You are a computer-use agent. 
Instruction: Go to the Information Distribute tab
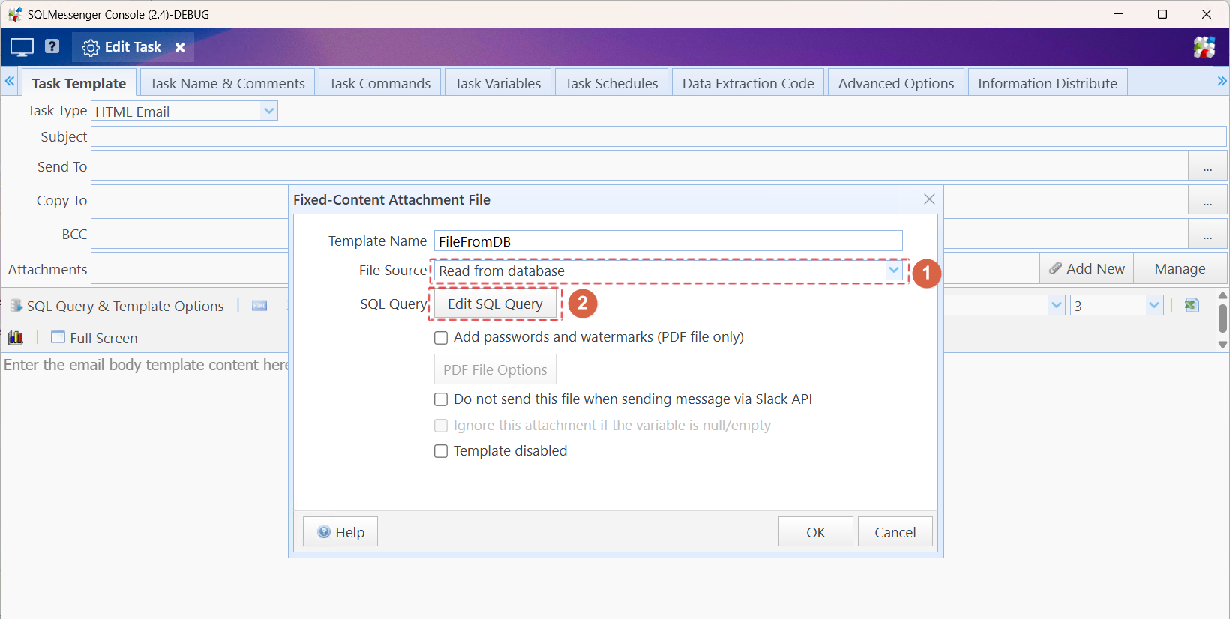[1048, 83]
